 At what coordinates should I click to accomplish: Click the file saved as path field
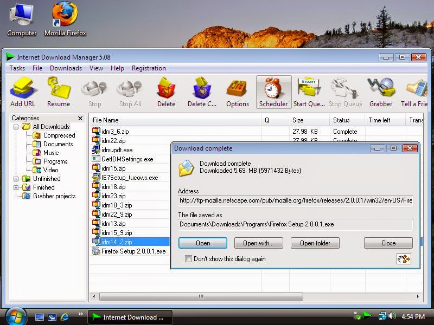point(296,224)
